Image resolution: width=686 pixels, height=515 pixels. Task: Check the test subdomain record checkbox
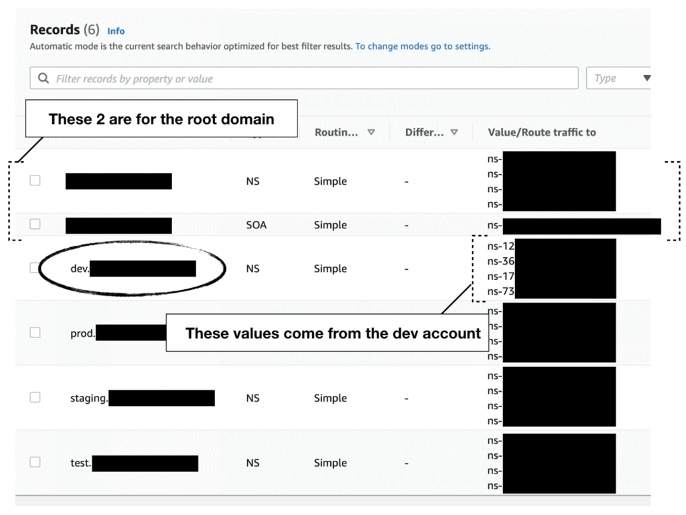click(x=35, y=462)
